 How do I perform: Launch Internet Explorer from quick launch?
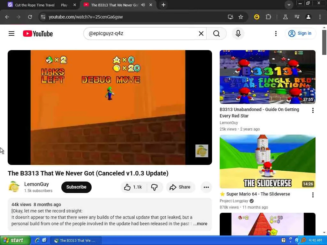37,240
